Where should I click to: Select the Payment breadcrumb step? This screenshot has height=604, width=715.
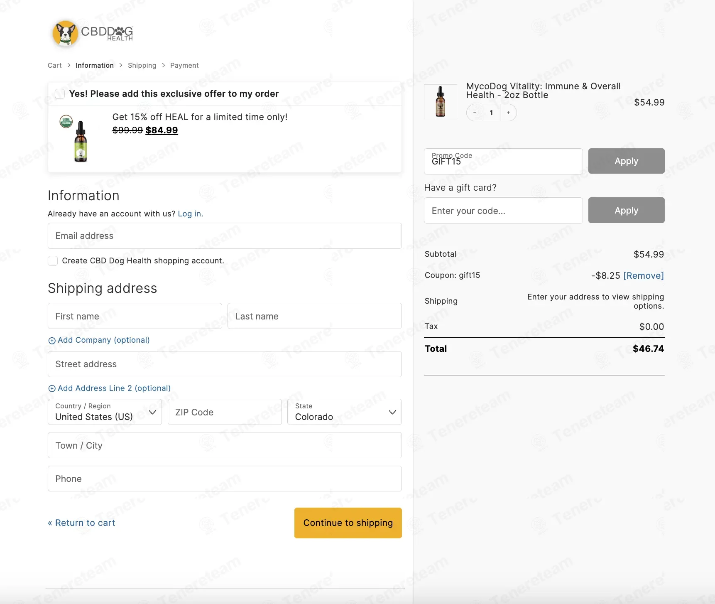(x=184, y=66)
